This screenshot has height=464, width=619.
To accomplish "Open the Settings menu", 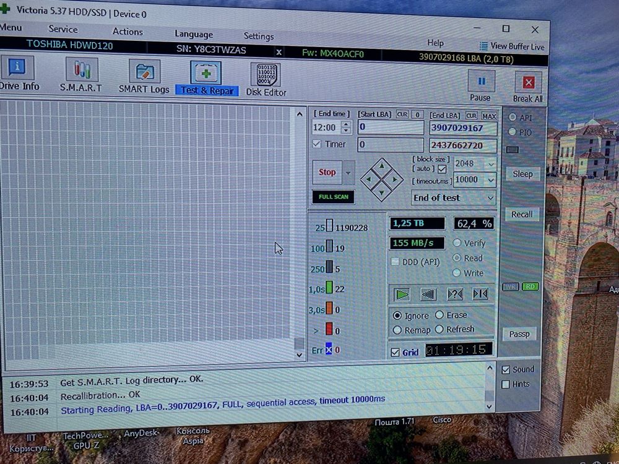I will tap(259, 37).
